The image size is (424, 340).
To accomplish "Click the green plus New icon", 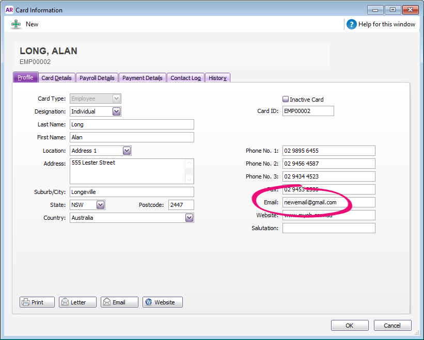I will (x=16, y=24).
